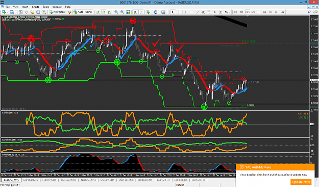This screenshot has width=319, height=187.
Task: Click Update Now in YAC Anti-Malware popup
Action: (301, 182)
